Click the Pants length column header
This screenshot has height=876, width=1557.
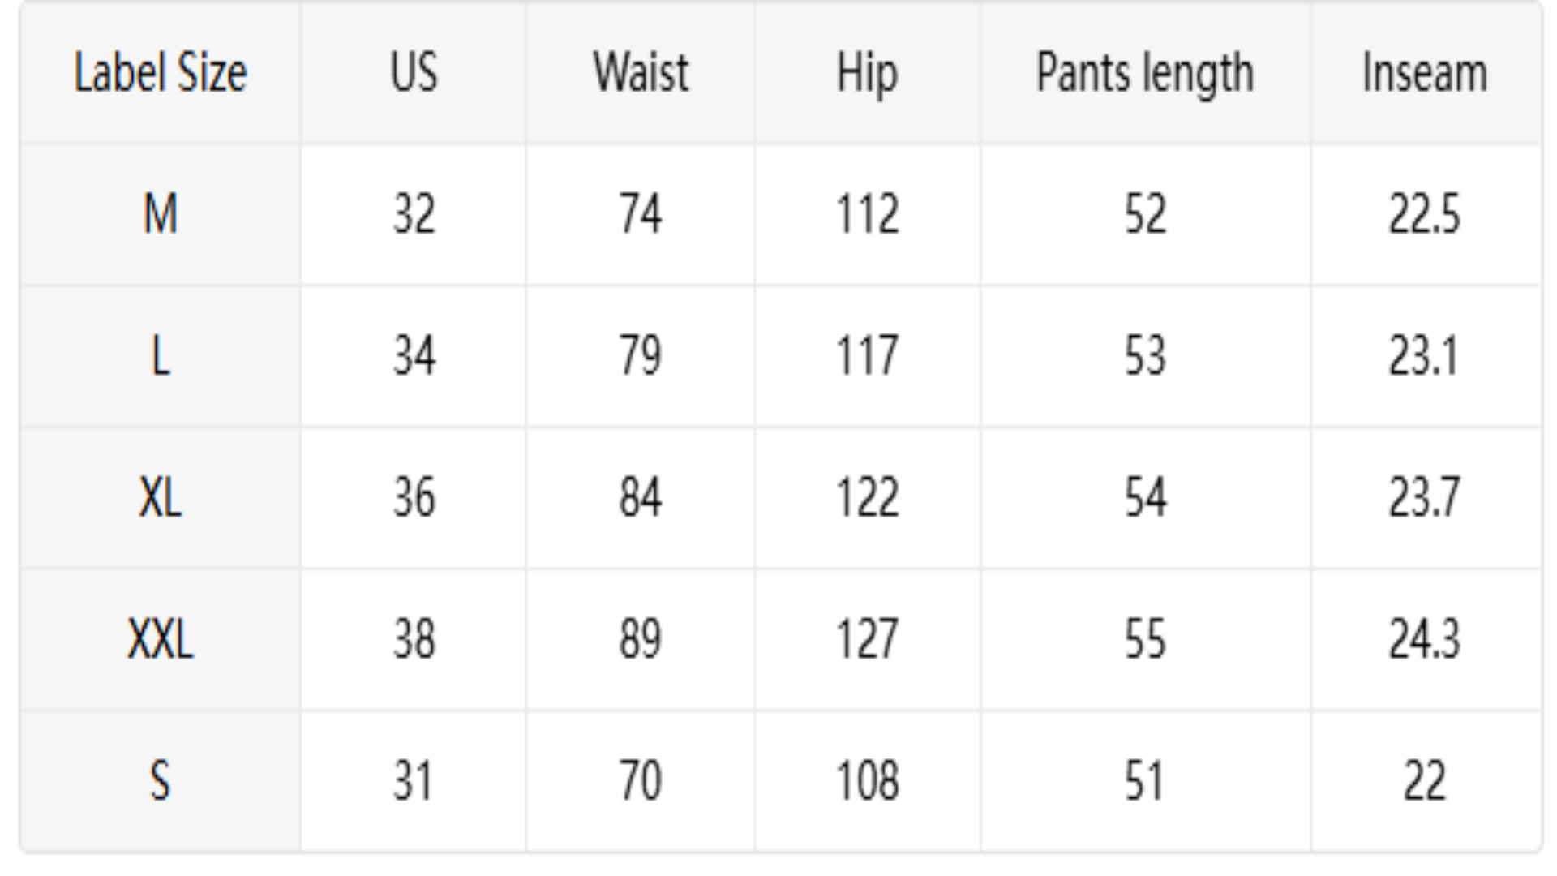pyautogui.click(x=1146, y=73)
